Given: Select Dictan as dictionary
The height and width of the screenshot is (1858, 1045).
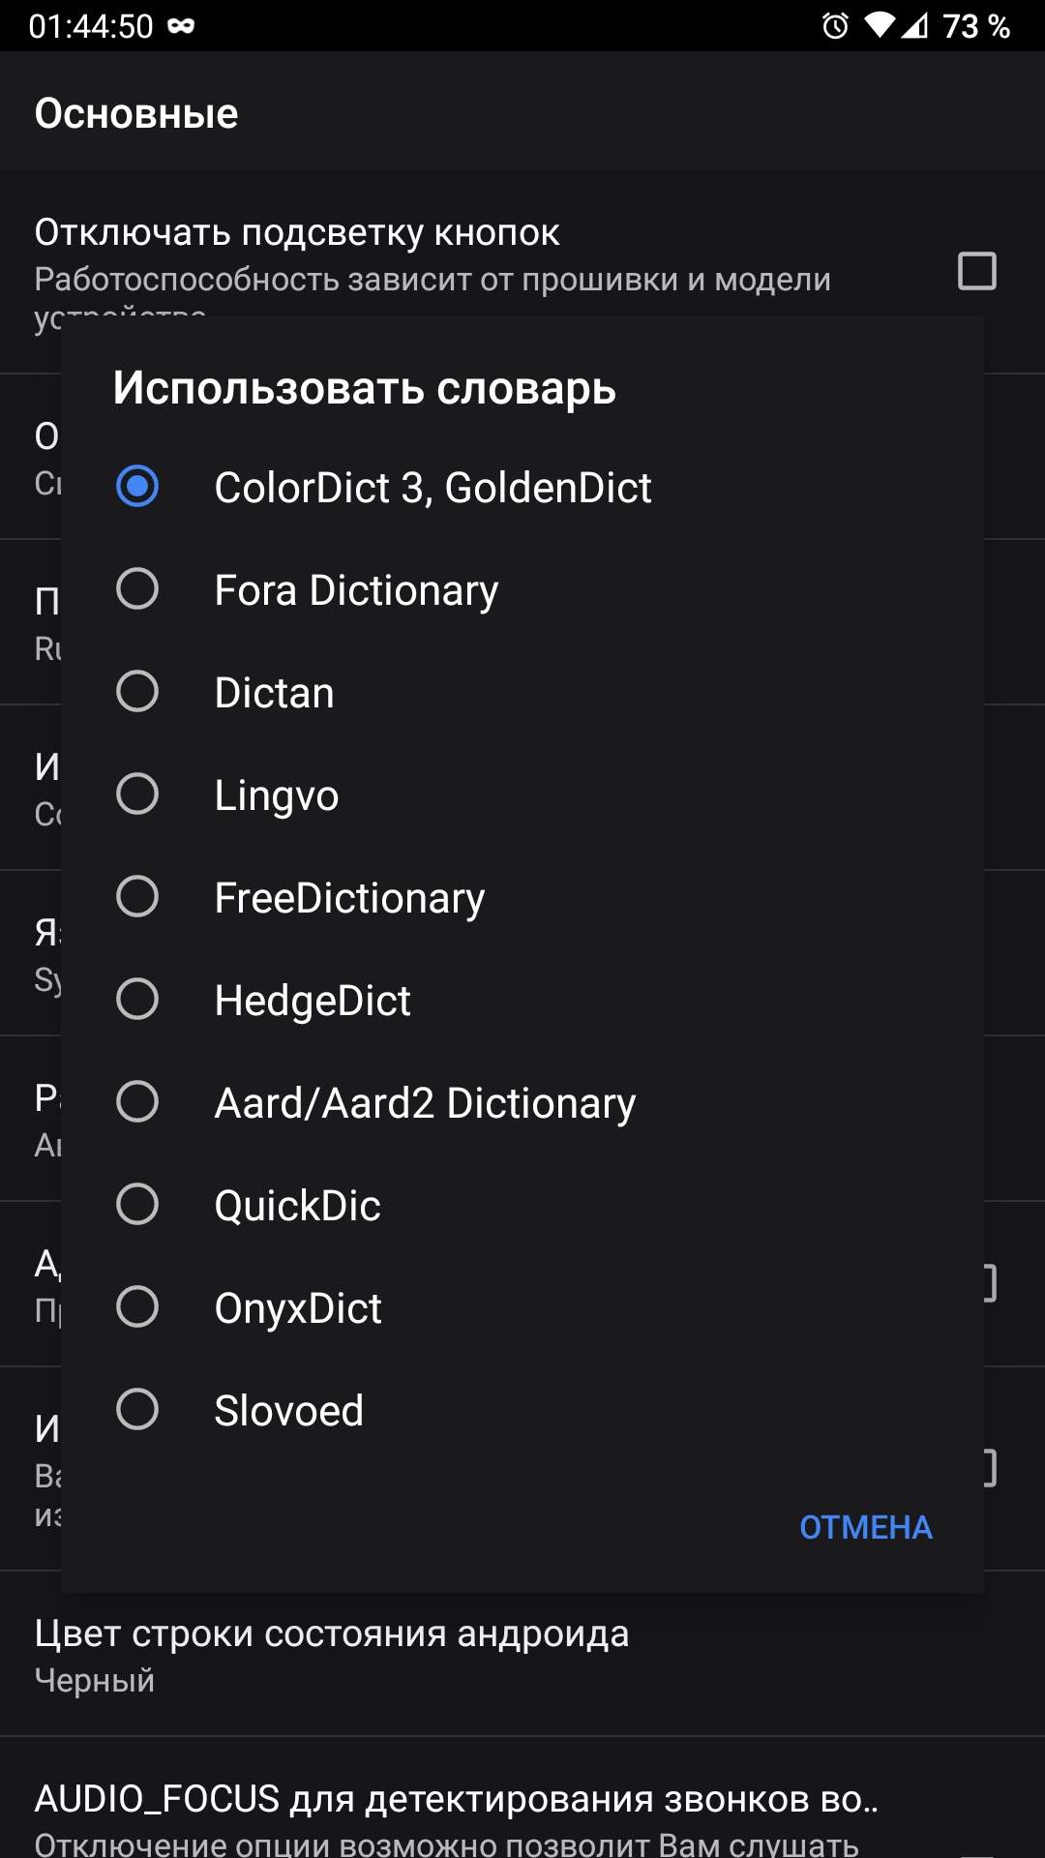Looking at the screenshot, I should coord(137,692).
